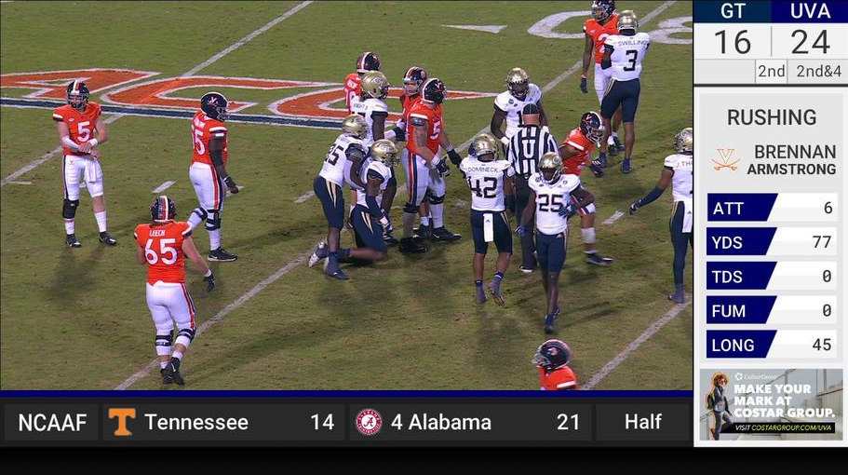Click the TDS stat row
Viewport: 848px width, 475px height.
coord(772,277)
